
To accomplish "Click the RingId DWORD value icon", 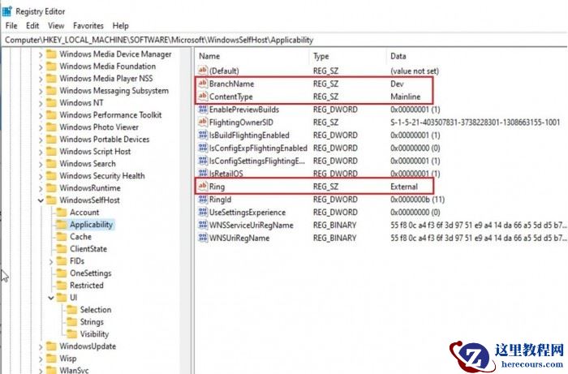I will [x=203, y=199].
